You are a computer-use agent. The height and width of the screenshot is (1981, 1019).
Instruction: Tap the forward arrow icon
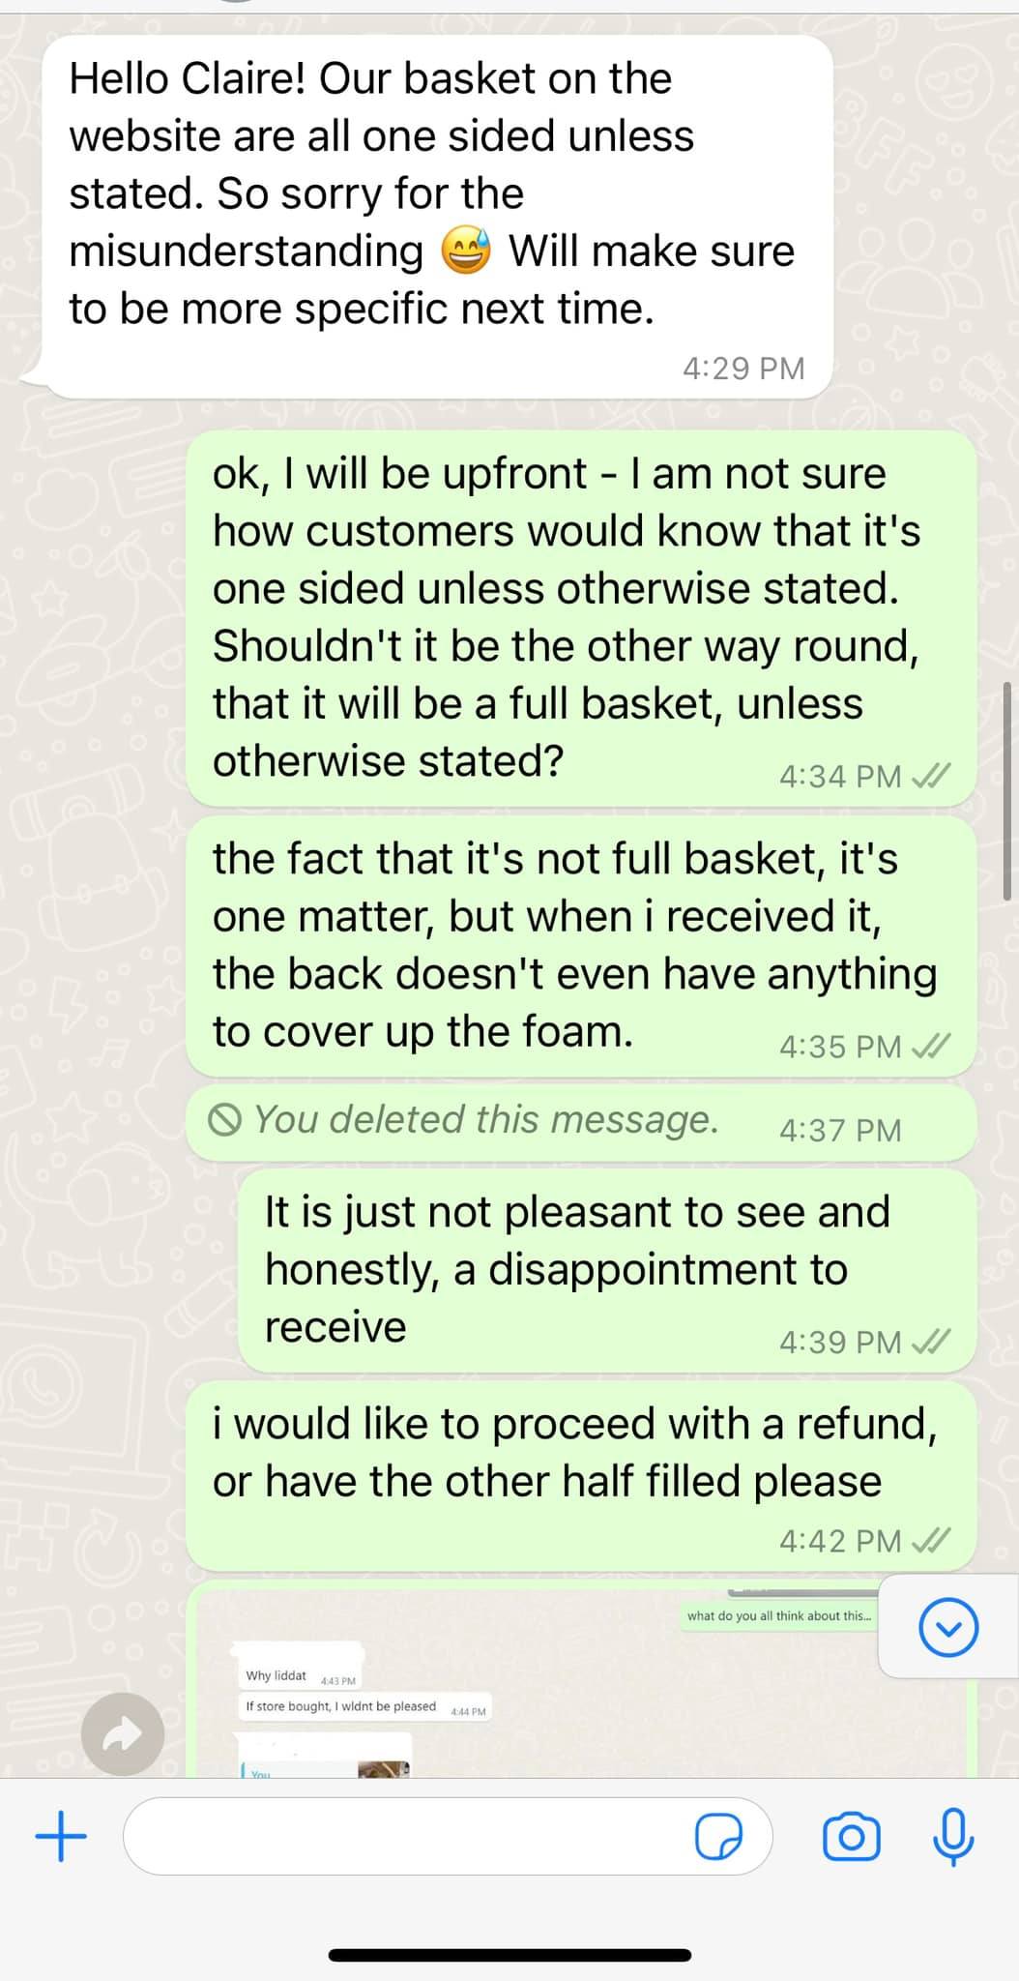pyautogui.click(x=123, y=1734)
